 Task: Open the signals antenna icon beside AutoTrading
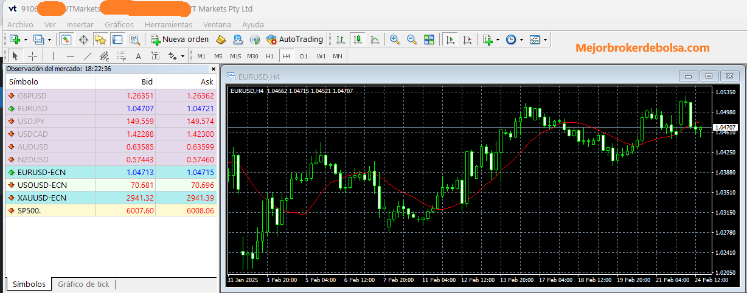pyautogui.click(x=255, y=40)
